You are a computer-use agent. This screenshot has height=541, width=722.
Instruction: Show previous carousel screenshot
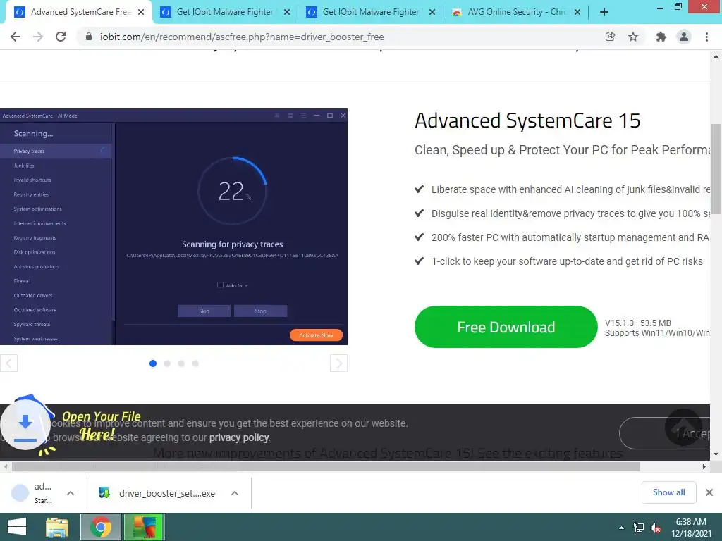(x=8, y=363)
